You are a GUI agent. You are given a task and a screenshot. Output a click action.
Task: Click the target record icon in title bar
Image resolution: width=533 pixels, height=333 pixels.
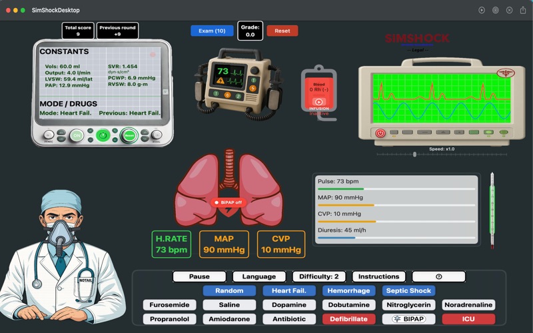click(x=496, y=10)
